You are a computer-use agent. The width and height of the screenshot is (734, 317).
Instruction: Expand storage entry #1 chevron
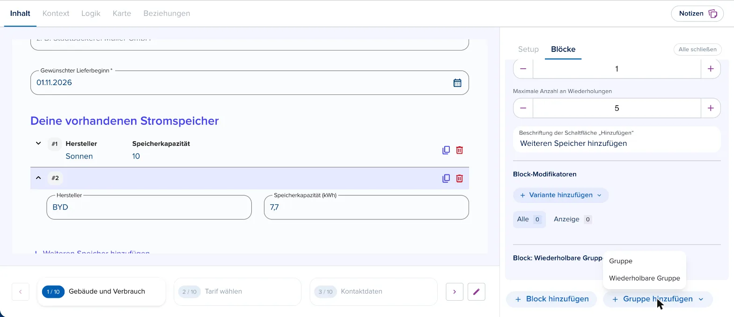click(x=38, y=143)
